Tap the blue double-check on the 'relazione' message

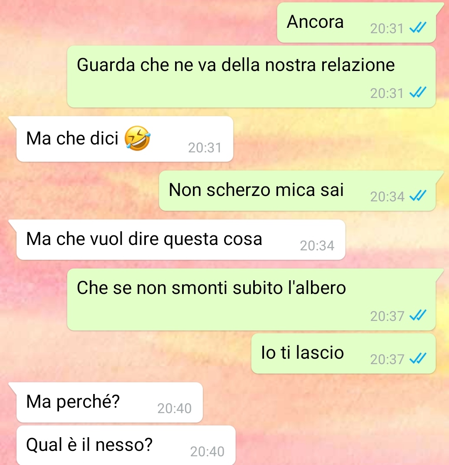(x=418, y=93)
